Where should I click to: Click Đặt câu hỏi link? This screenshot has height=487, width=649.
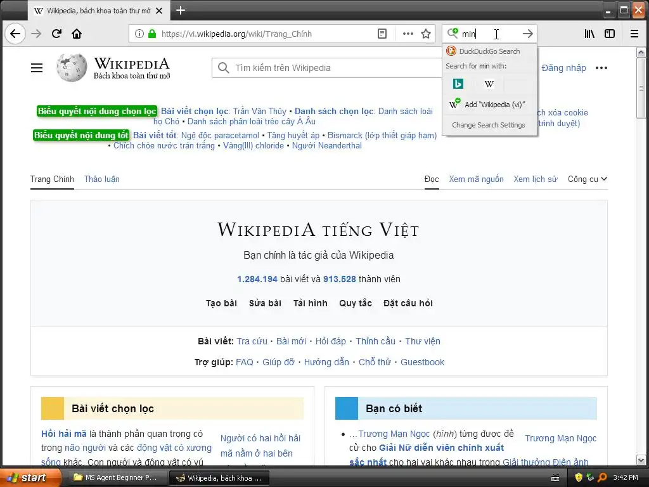point(408,303)
